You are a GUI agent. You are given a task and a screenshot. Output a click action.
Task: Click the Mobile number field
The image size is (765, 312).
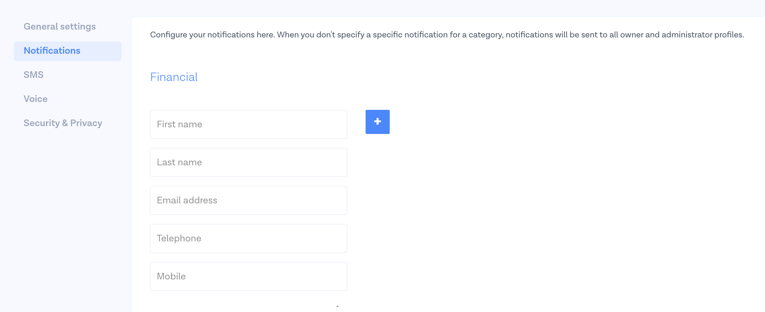(248, 276)
